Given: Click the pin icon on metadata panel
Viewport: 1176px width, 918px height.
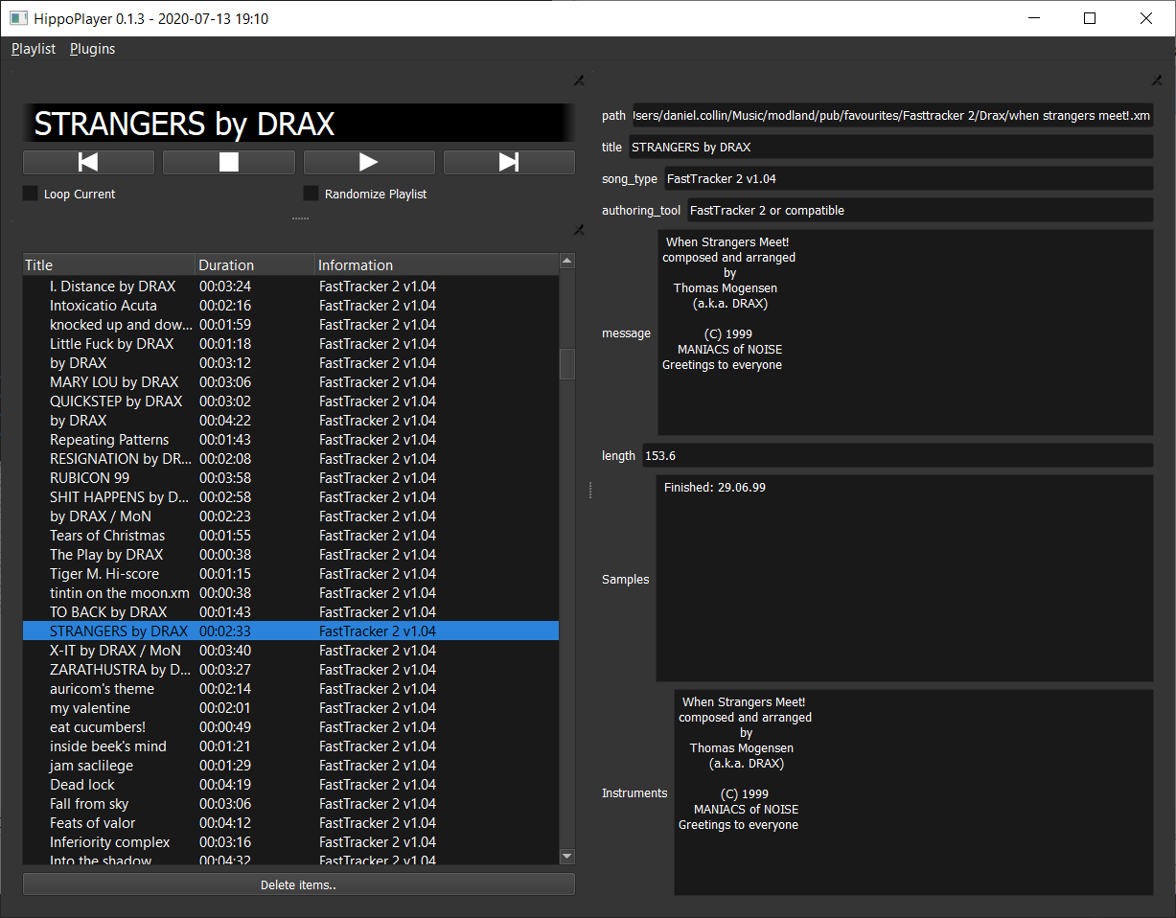Looking at the screenshot, I should 1156,81.
